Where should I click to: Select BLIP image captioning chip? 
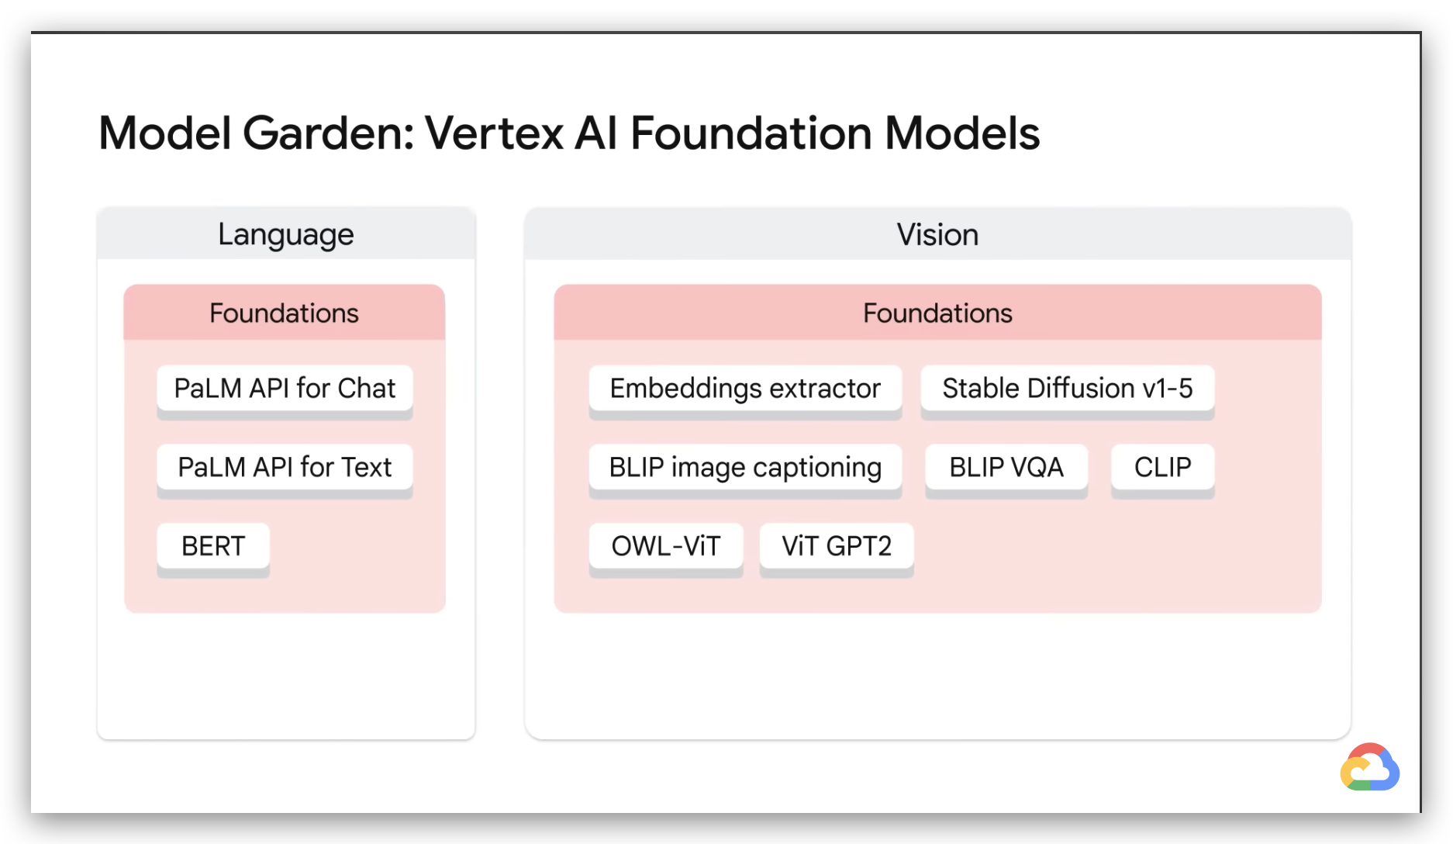pyautogui.click(x=745, y=468)
